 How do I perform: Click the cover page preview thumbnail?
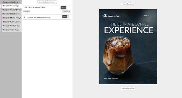pyautogui.click(x=128, y=47)
